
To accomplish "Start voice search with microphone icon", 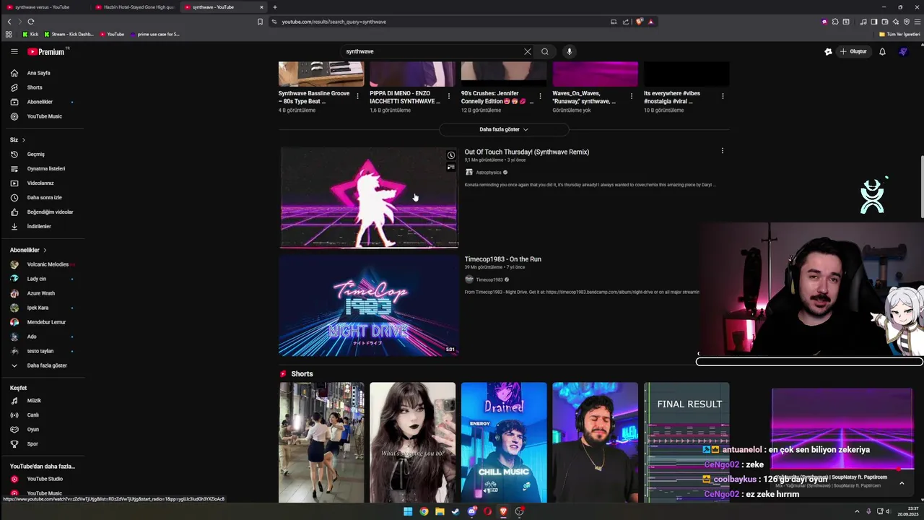I will (570, 51).
